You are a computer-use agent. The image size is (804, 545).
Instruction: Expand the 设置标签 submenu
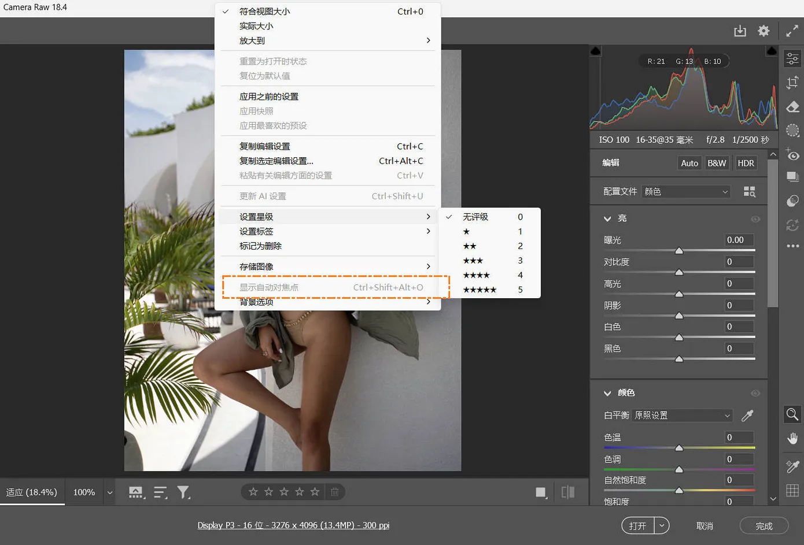[327, 231]
